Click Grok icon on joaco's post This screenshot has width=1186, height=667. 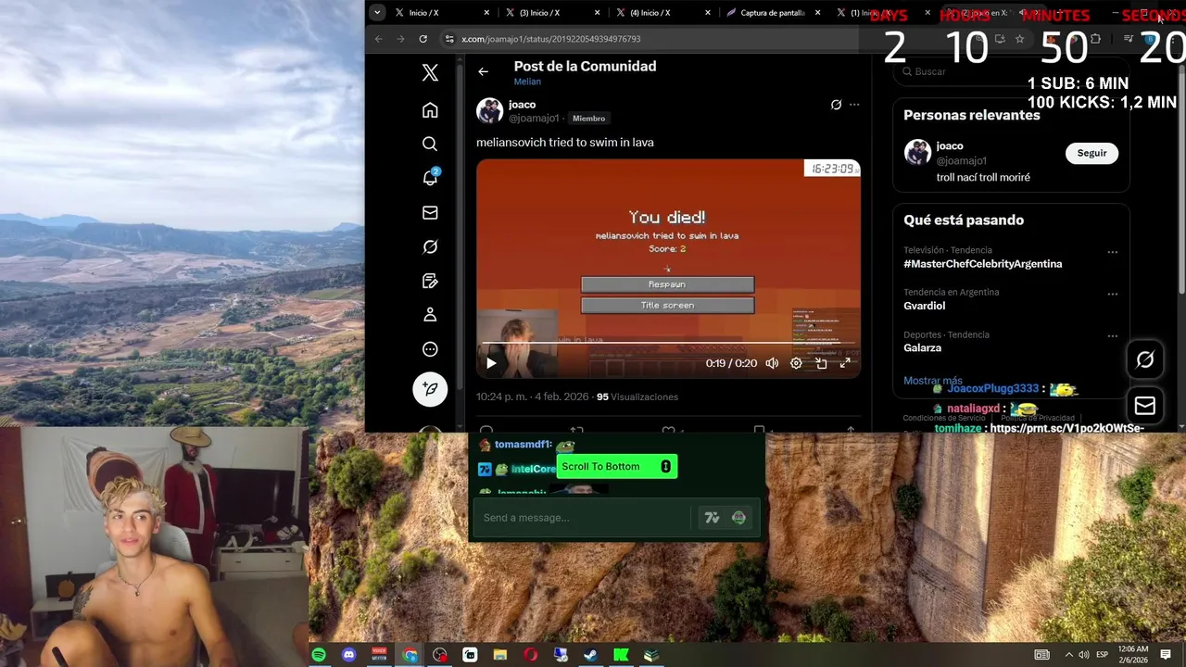836,105
